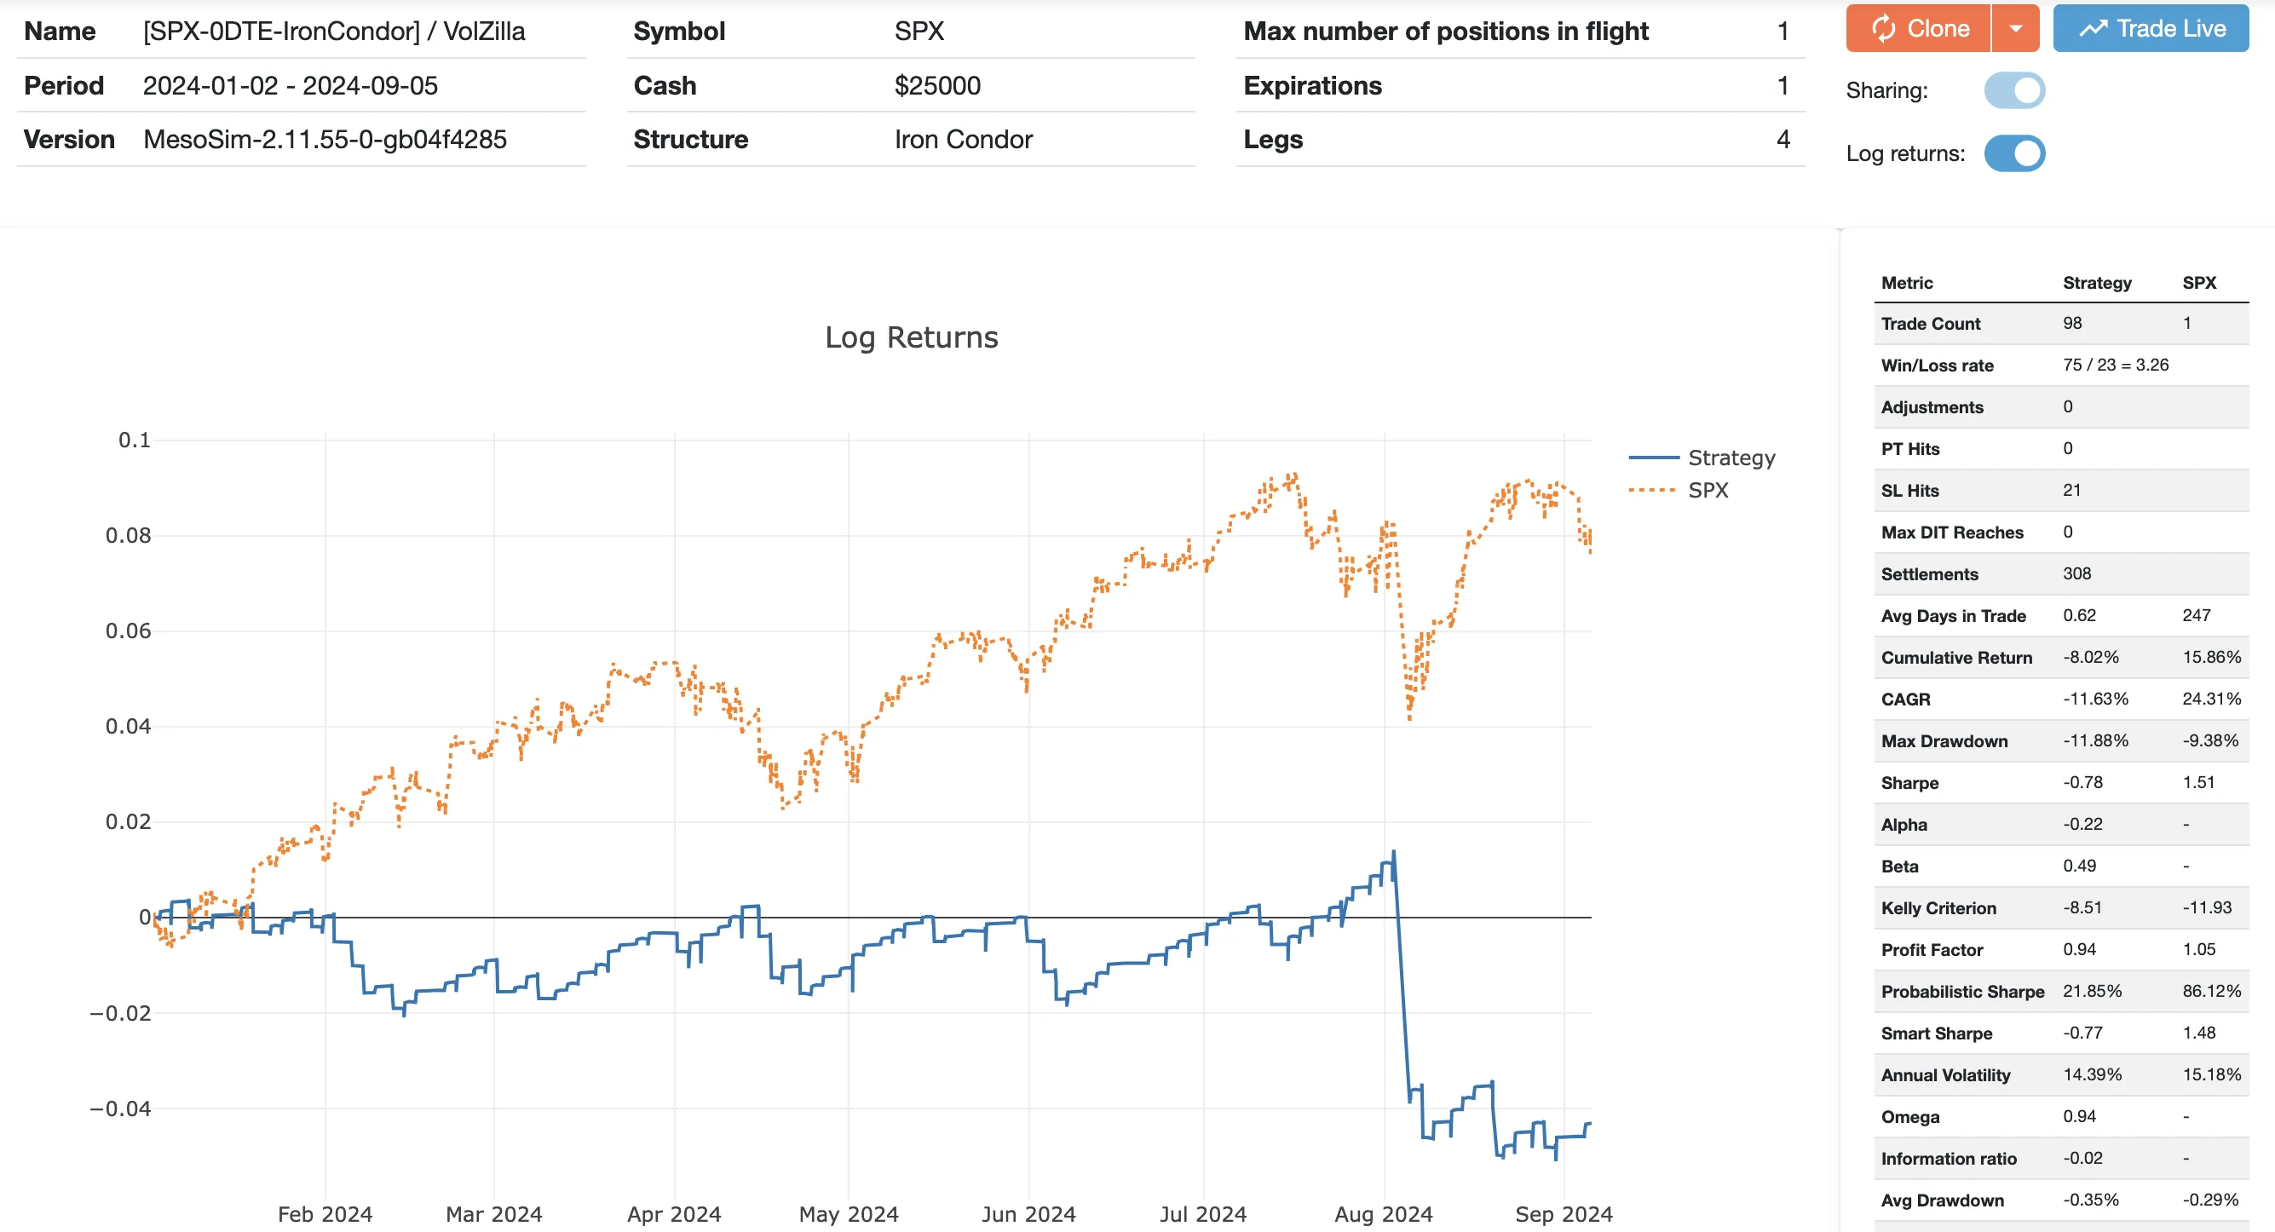Screen dimensions: 2275x1232
Task: Click the Clone refresh icon
Action: tap(1882, 28)
